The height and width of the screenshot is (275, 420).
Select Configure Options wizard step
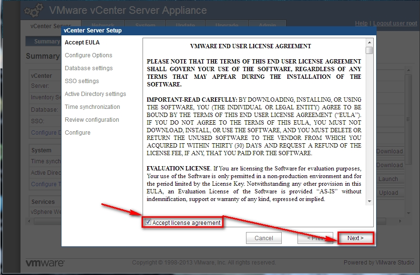88,55
